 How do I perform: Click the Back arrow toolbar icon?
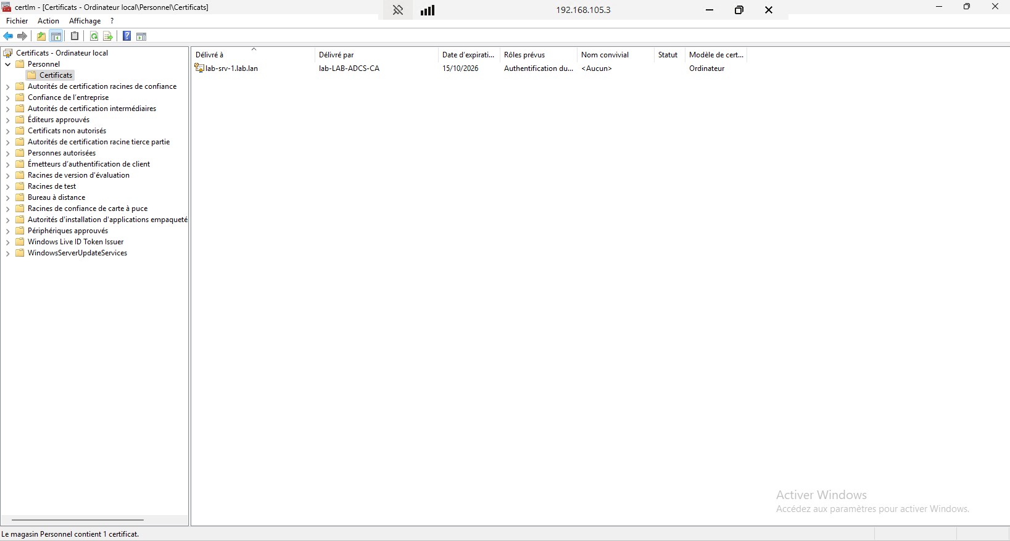point(8,36)
